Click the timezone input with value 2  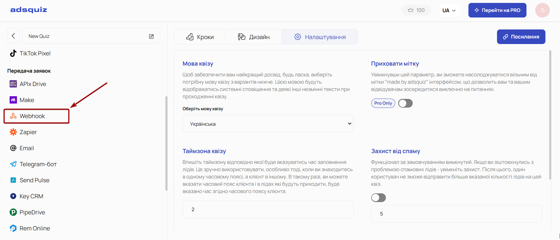point(268,209)
